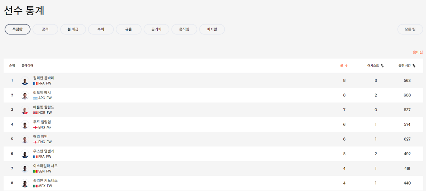Select the 골키퍼 tab
The image size is (426, 191).
(x=156, y=29)
